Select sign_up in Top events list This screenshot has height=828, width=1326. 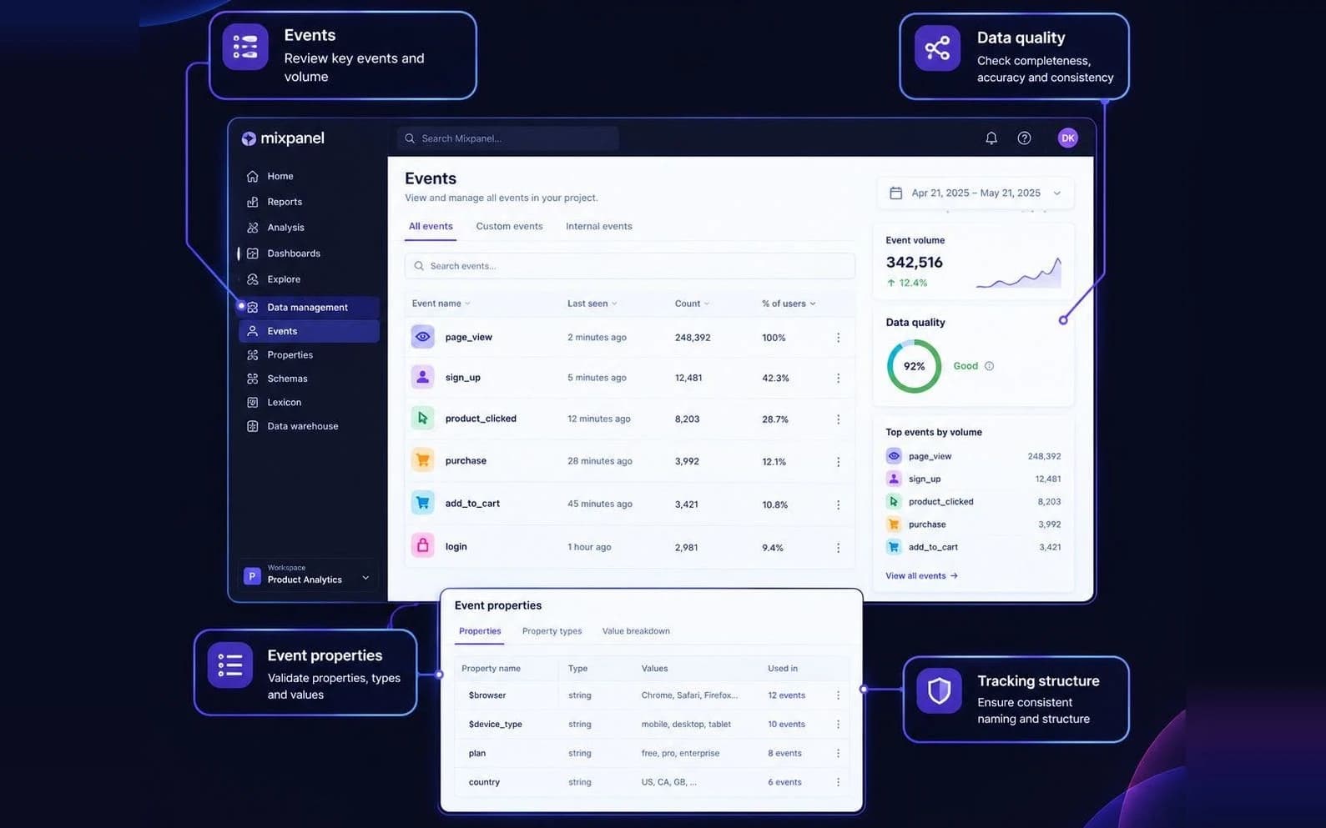pos(973,479)
